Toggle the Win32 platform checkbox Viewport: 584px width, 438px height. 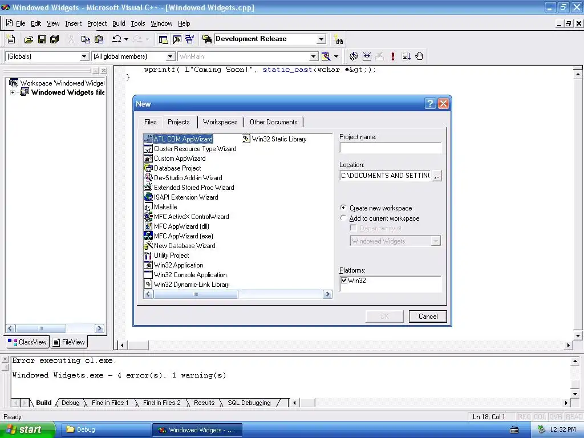click(x=344, y=281)
